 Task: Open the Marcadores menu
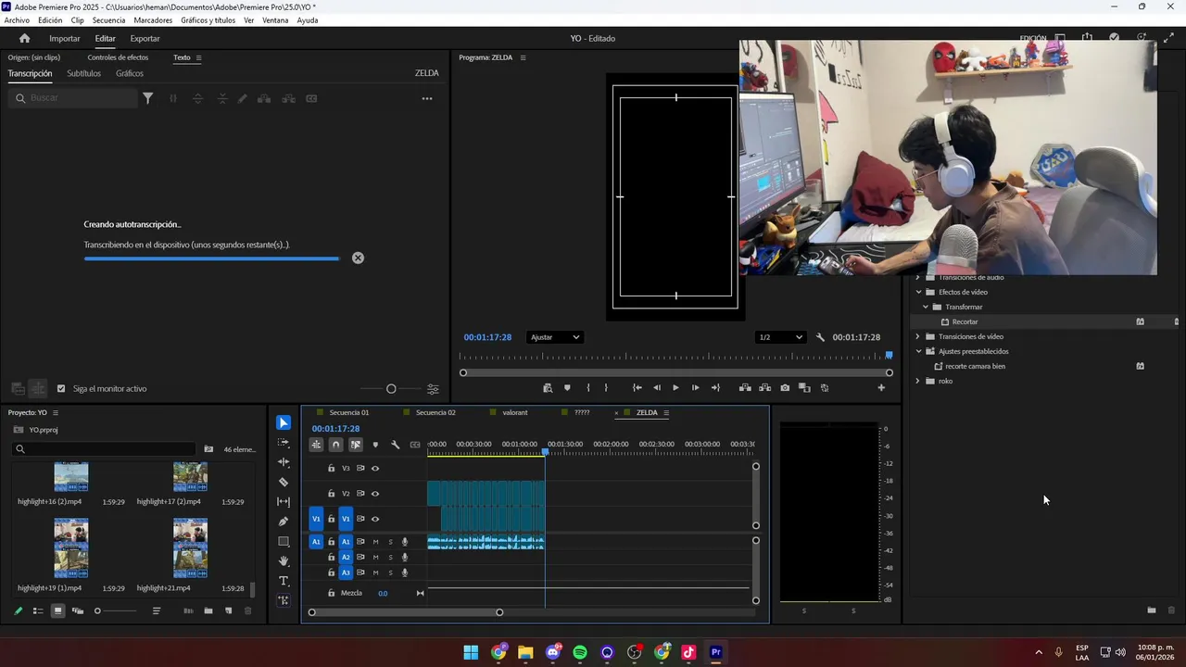[153, 20]
